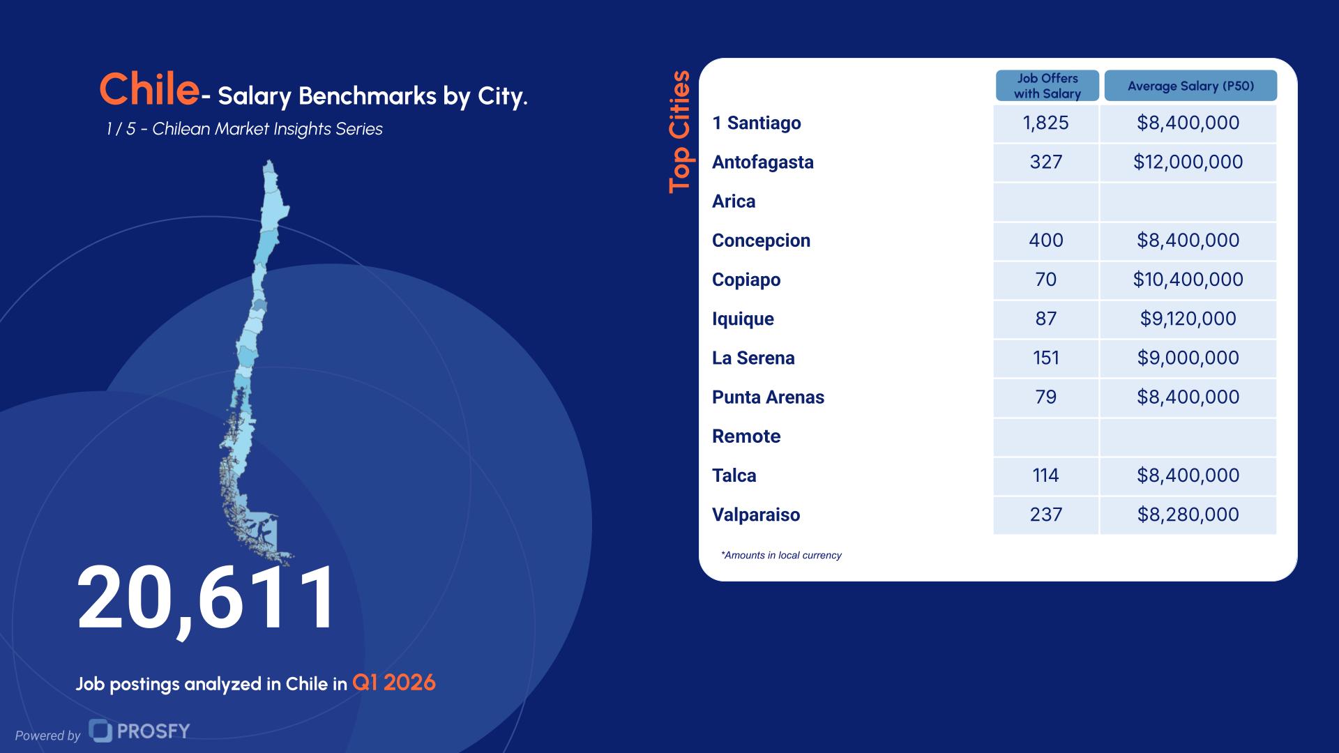Click the Prosfy logo icon
Image resolution: width=1339 pixels, height=753 pixels.
(101, 731)
